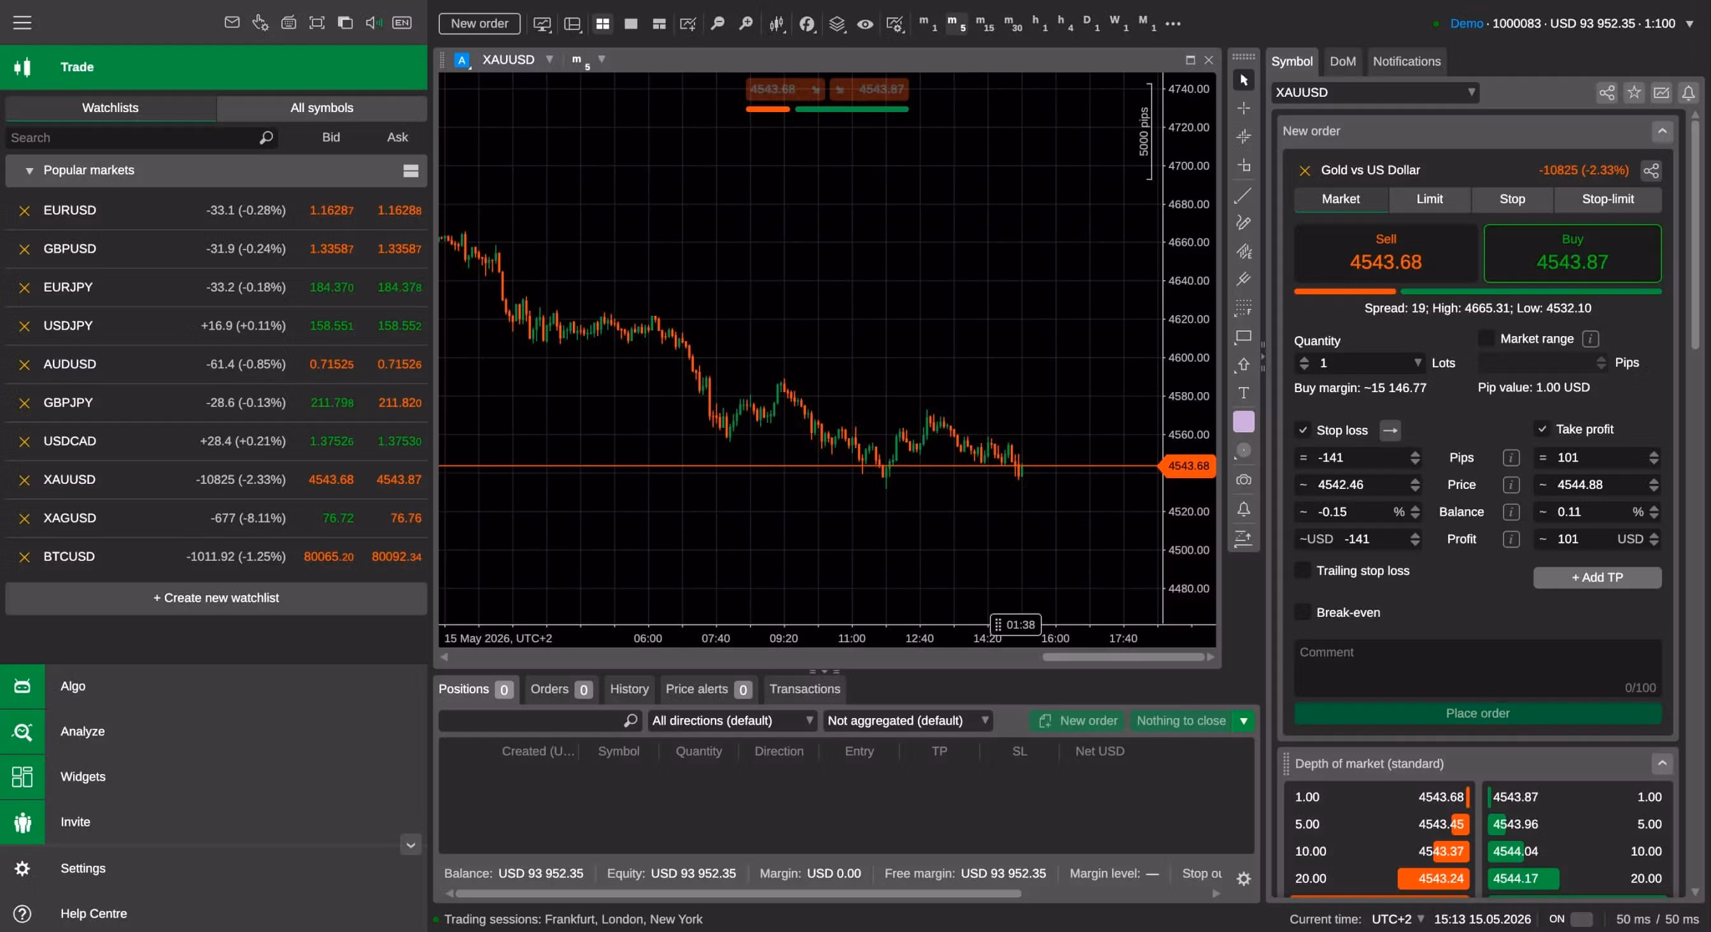Take chart snapshot with camera icon
The height and width of the screenshot is (932, 1711).
pyautogui.click(x=1243, y=479)
